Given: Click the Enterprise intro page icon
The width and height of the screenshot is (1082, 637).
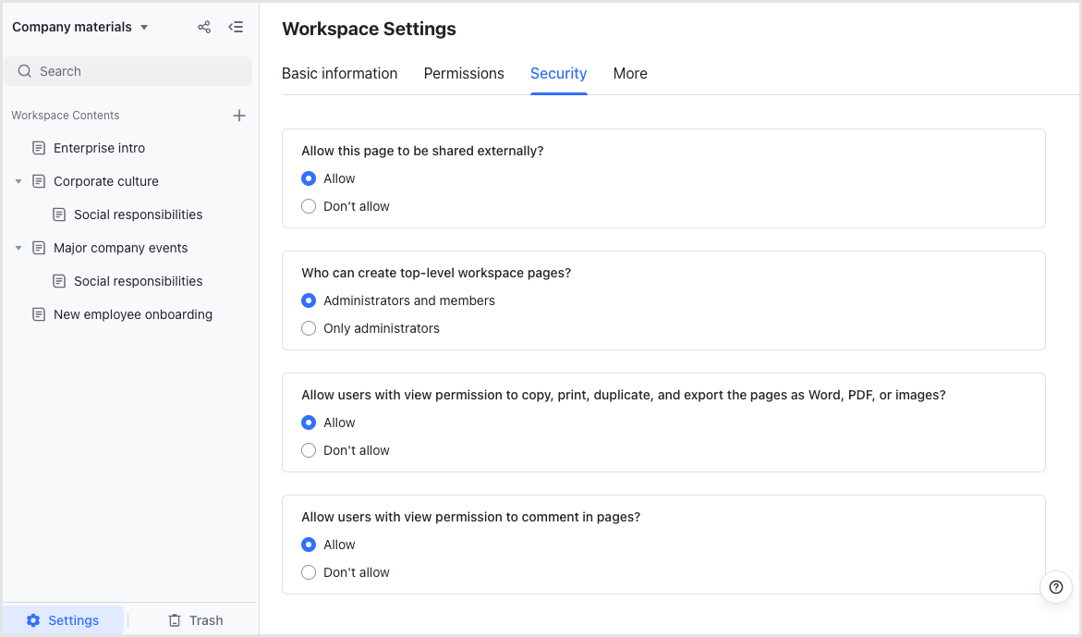Looking at the screenshot, I should (39, 148).
